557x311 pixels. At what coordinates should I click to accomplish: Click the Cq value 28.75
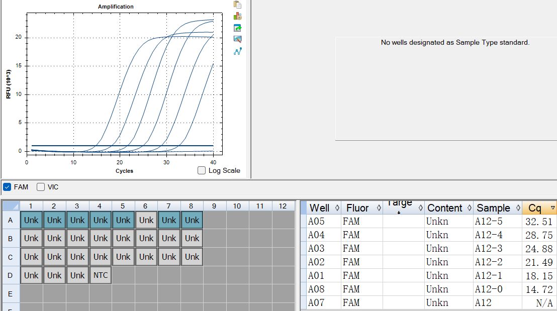(539, 235)
